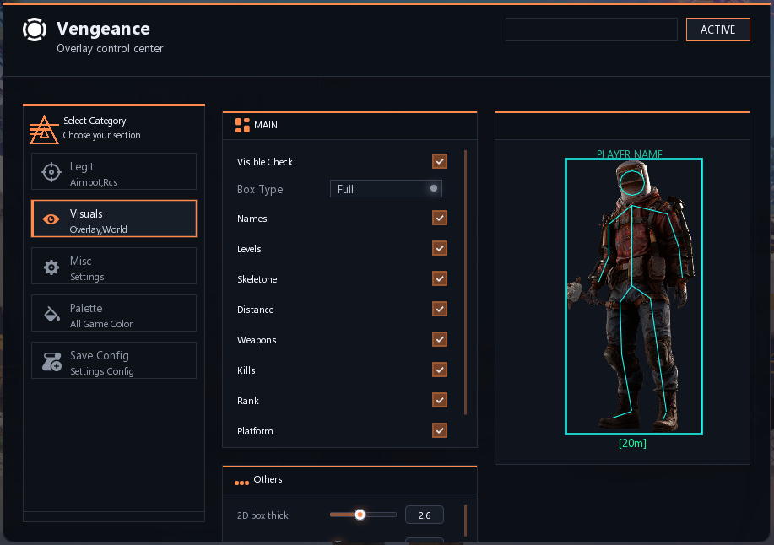Viewport: 774px width, 545px height.
Task: Click the ACTIVE button
Action: (718, 30)
